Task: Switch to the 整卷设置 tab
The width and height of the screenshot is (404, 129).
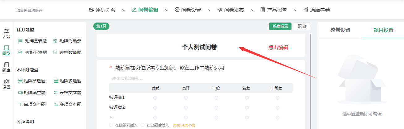Action: coord(340,30)
